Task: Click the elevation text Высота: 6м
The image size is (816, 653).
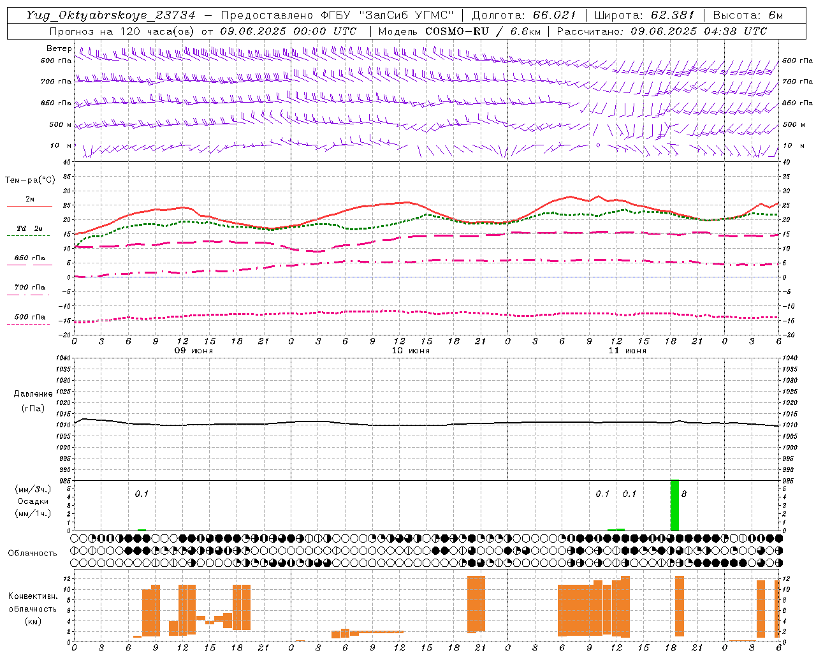Action: (748, 15)
